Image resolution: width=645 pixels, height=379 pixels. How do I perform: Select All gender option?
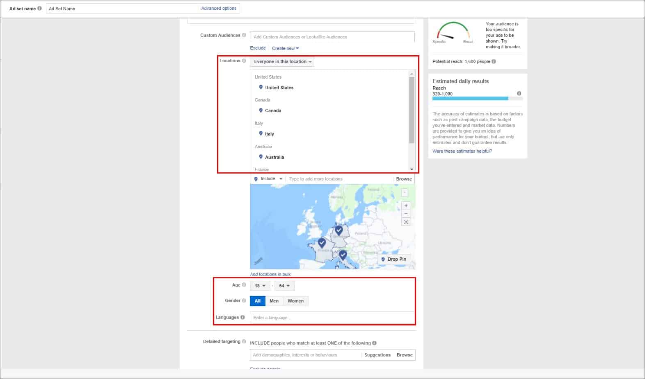point(257,301)
